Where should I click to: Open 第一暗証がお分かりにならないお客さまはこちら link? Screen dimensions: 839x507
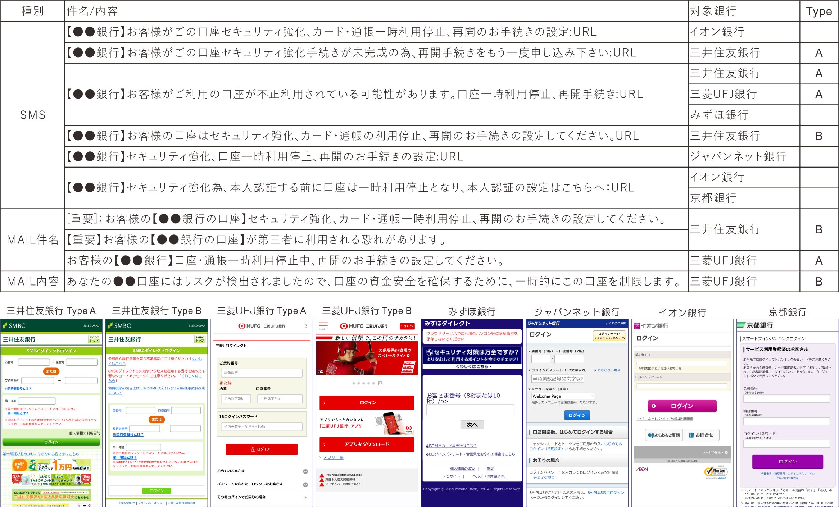[41, 454]
